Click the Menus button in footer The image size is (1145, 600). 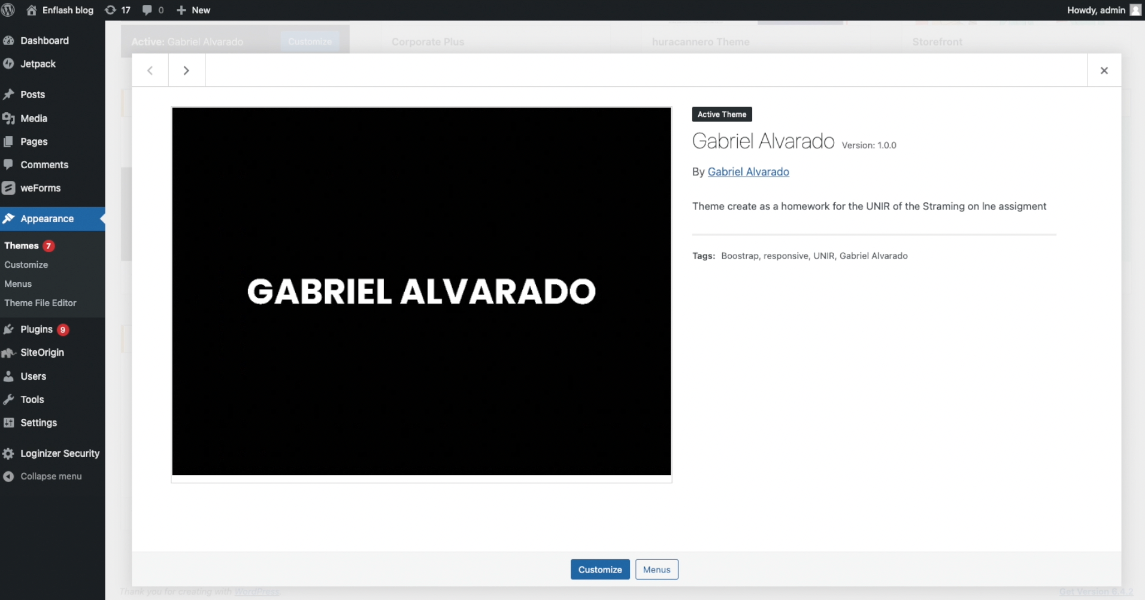[656, 569]
